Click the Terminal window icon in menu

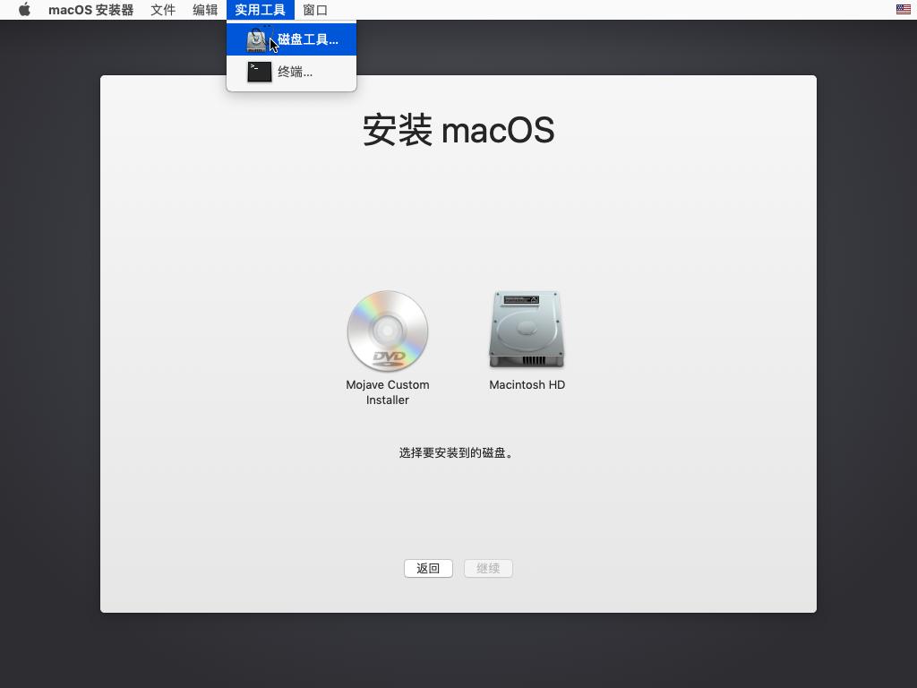[259, 73]
